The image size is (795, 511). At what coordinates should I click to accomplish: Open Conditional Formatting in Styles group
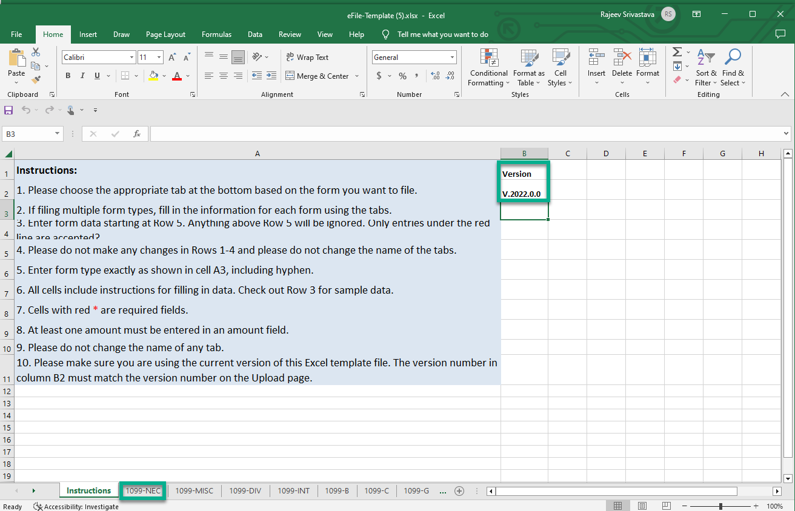pos(488,67)
